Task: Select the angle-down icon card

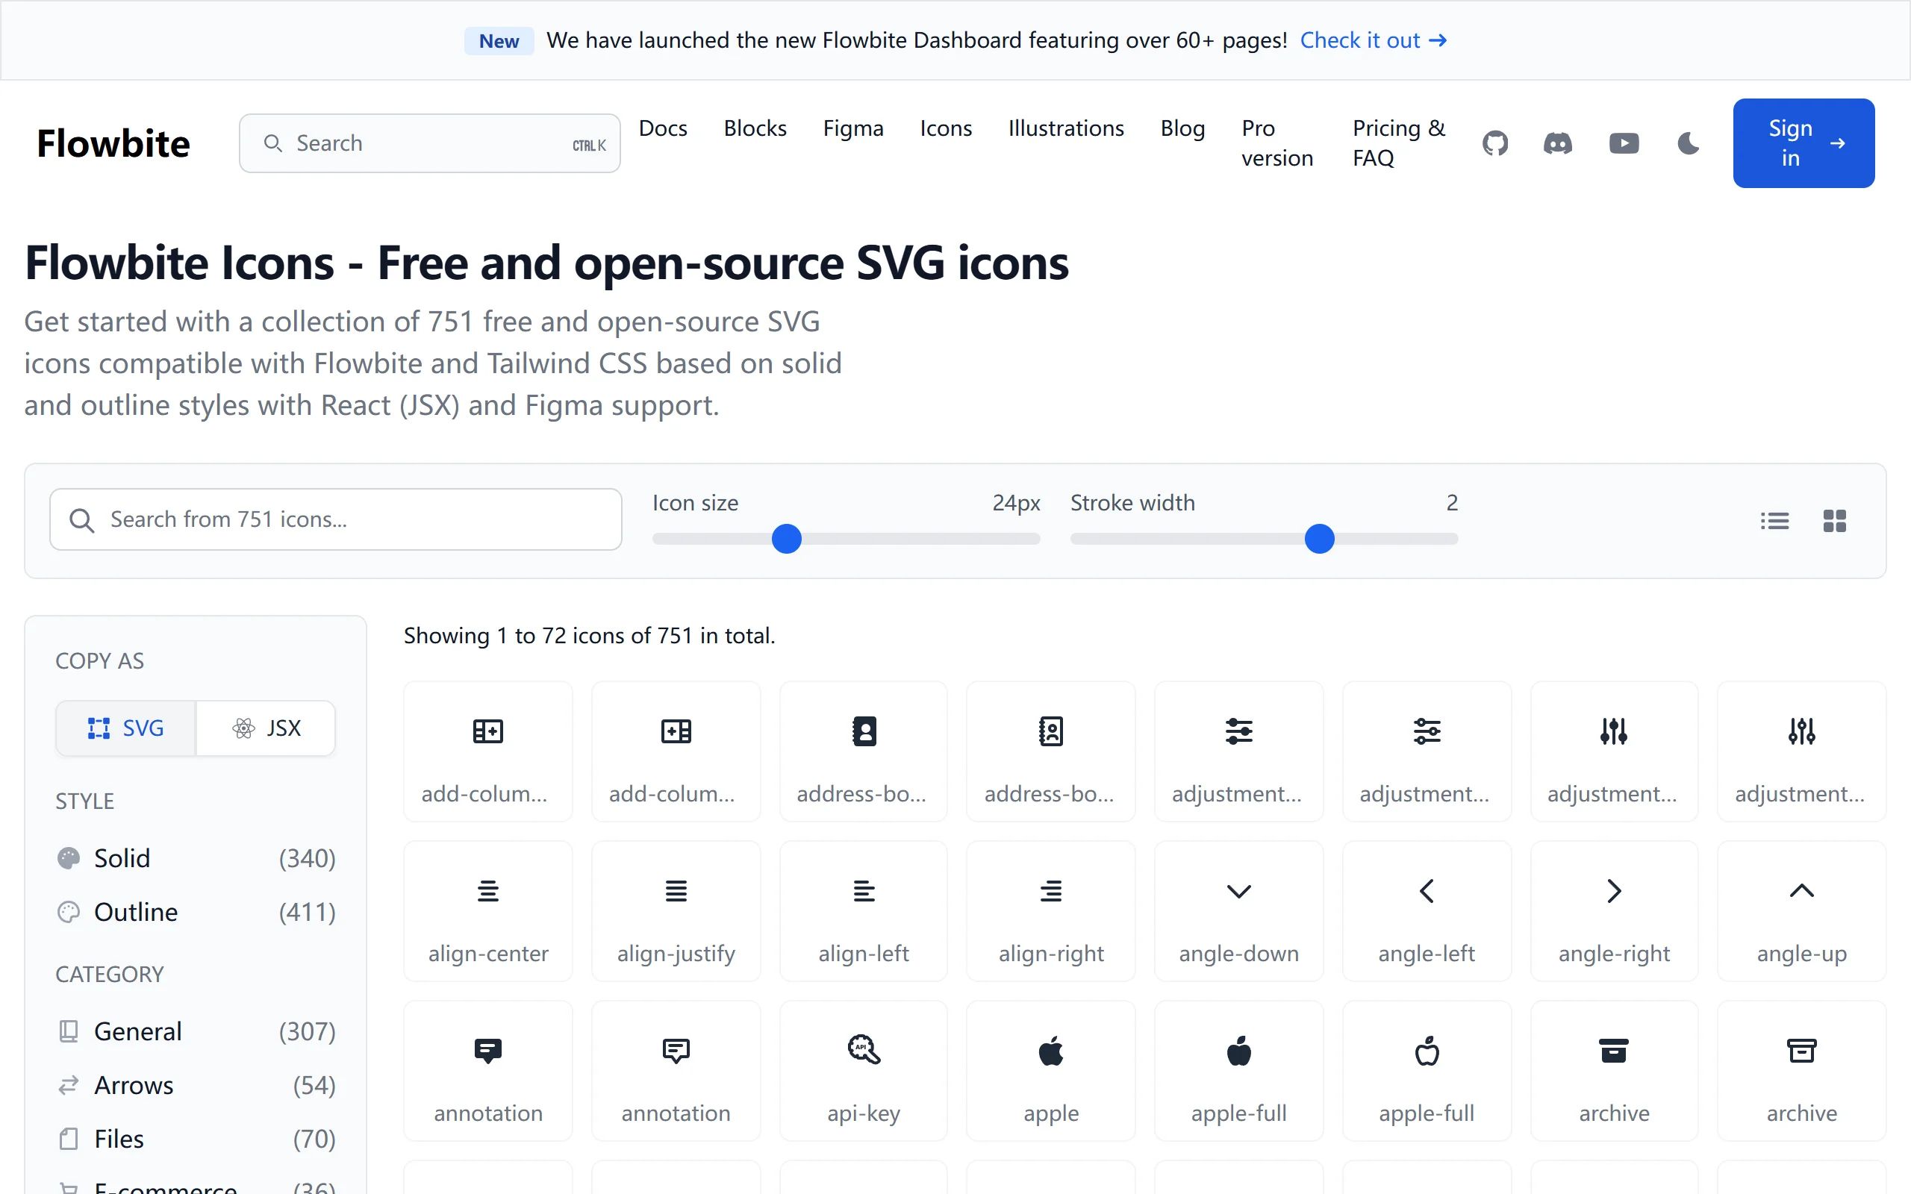Action: 1239,911
